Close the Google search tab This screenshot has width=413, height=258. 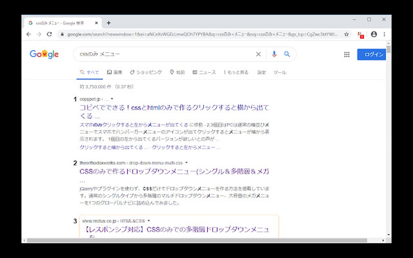click(96, 23)
